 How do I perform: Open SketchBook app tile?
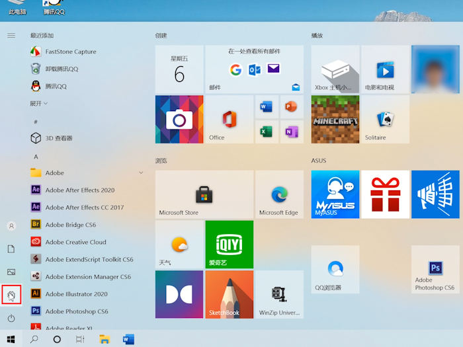pyautogui.click(x=229, y=294)
